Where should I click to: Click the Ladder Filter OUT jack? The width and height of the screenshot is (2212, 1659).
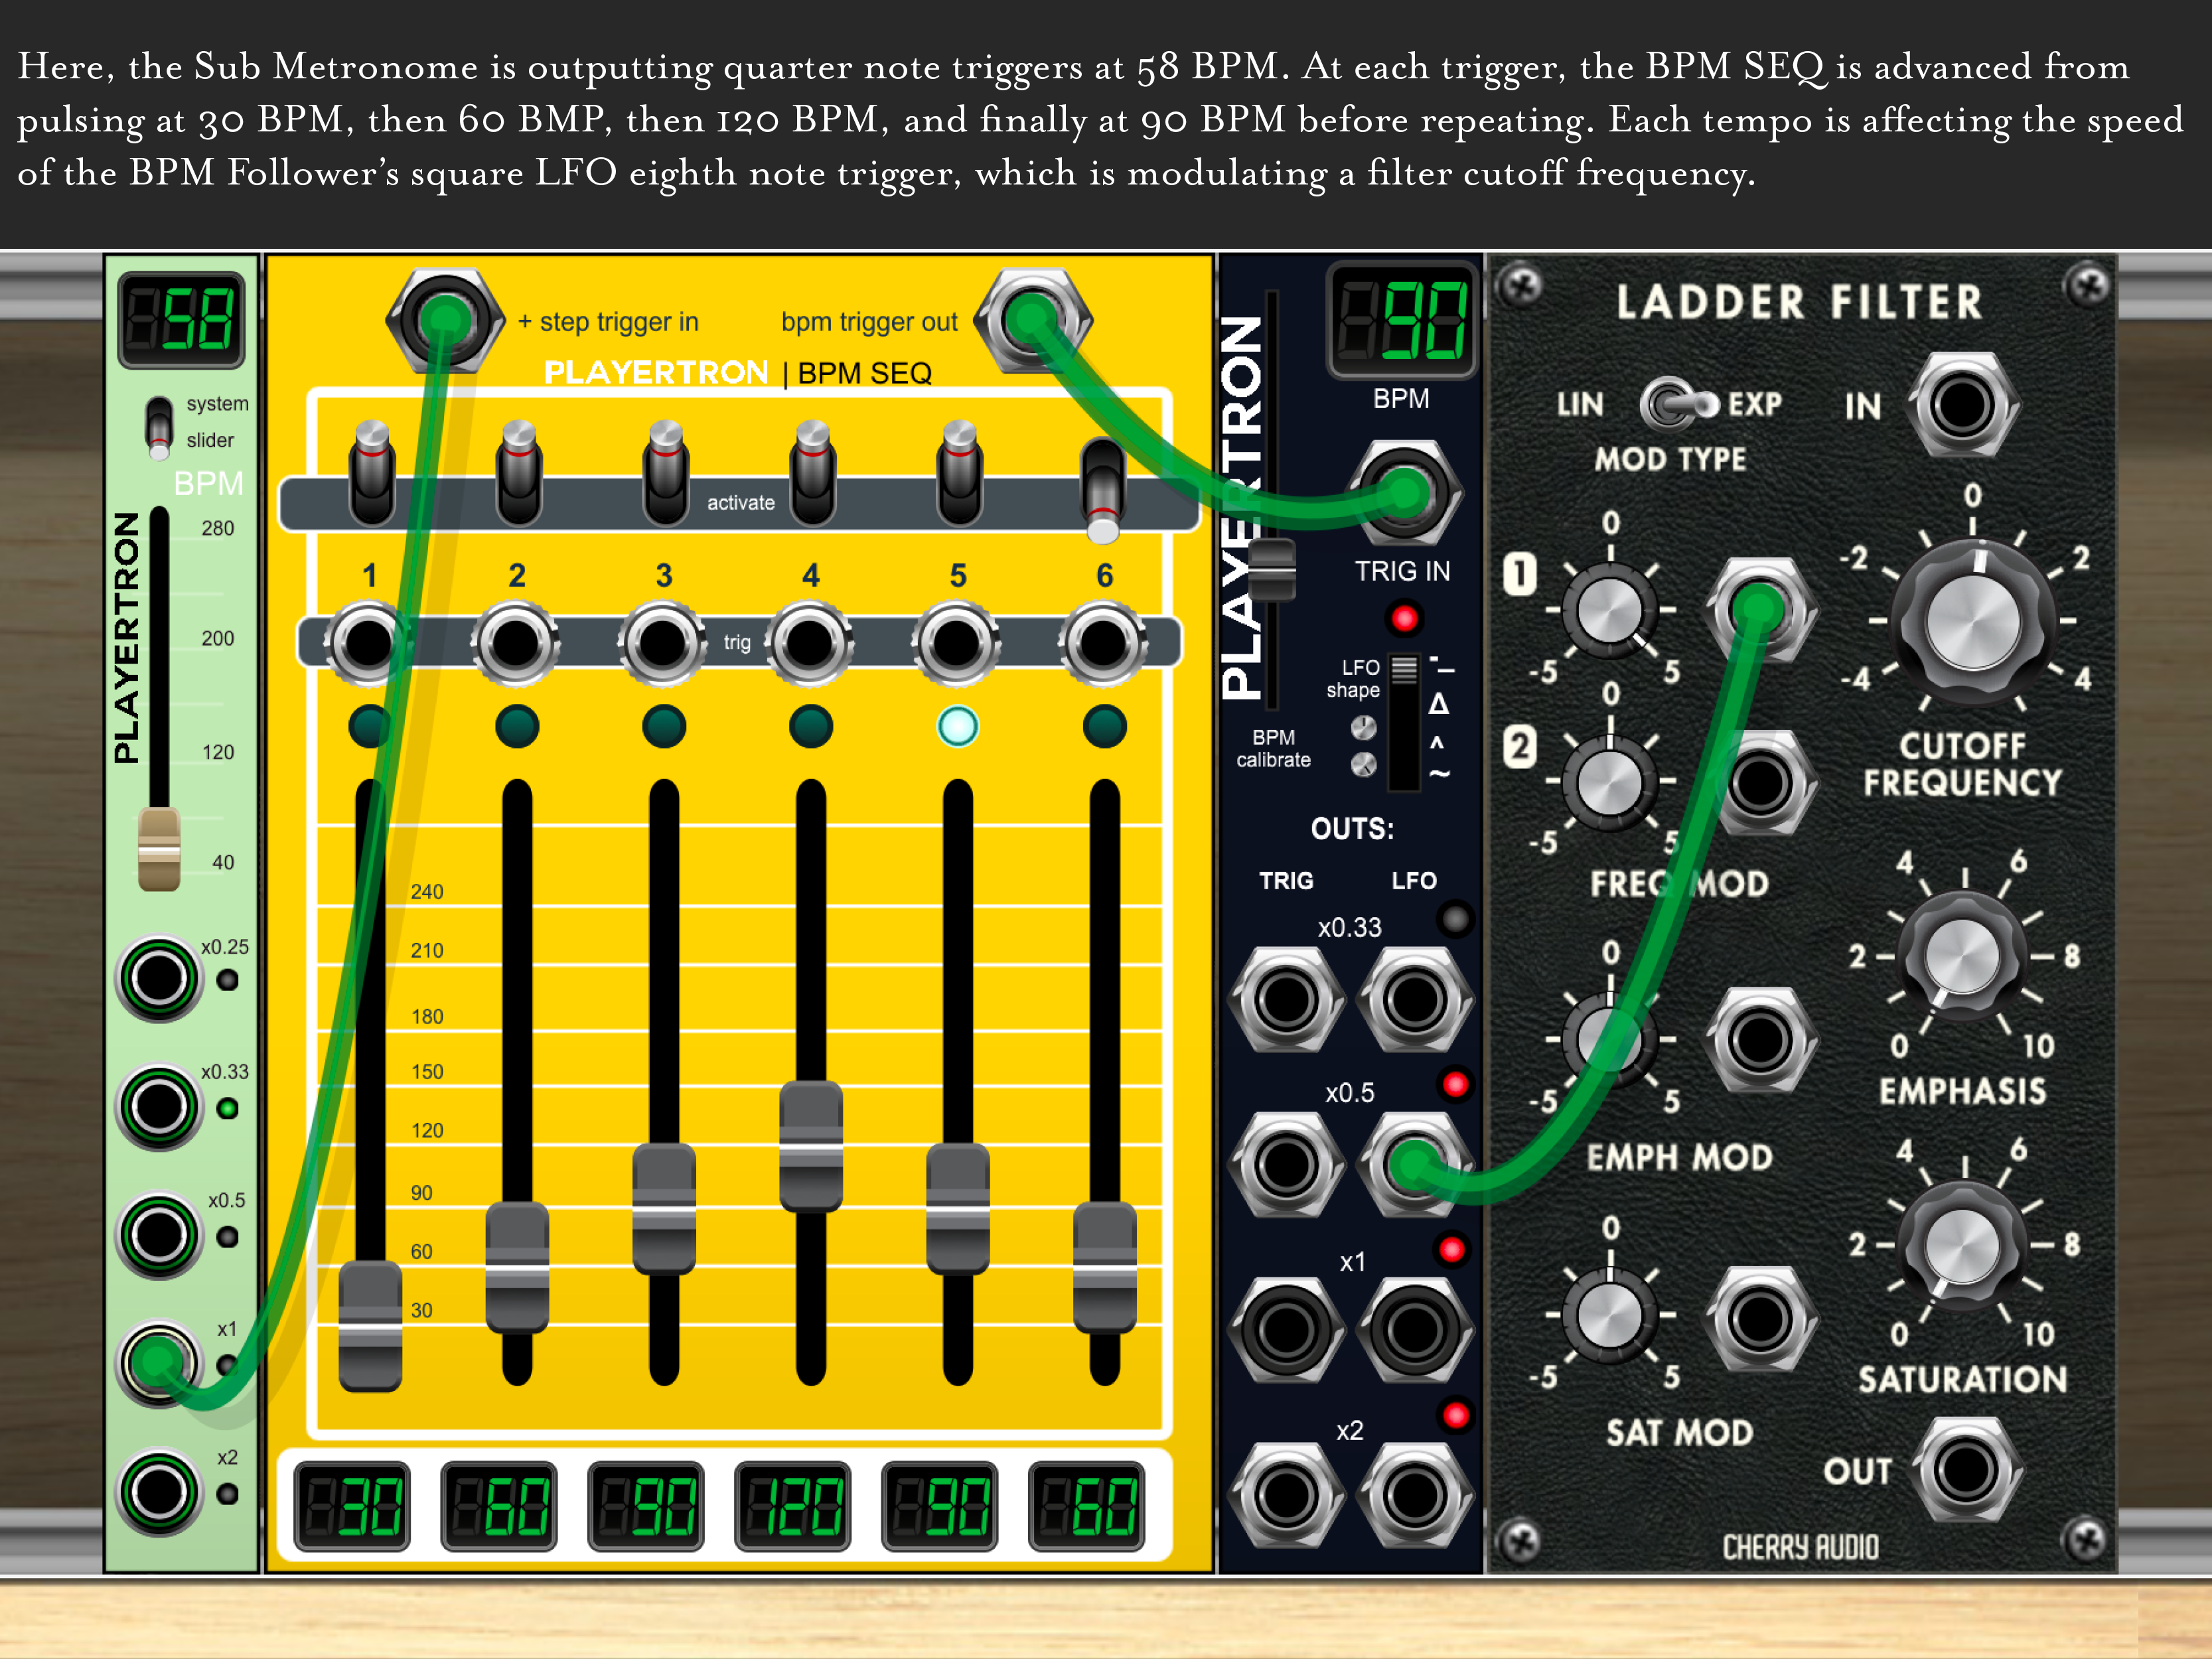coord(1966,1469)
